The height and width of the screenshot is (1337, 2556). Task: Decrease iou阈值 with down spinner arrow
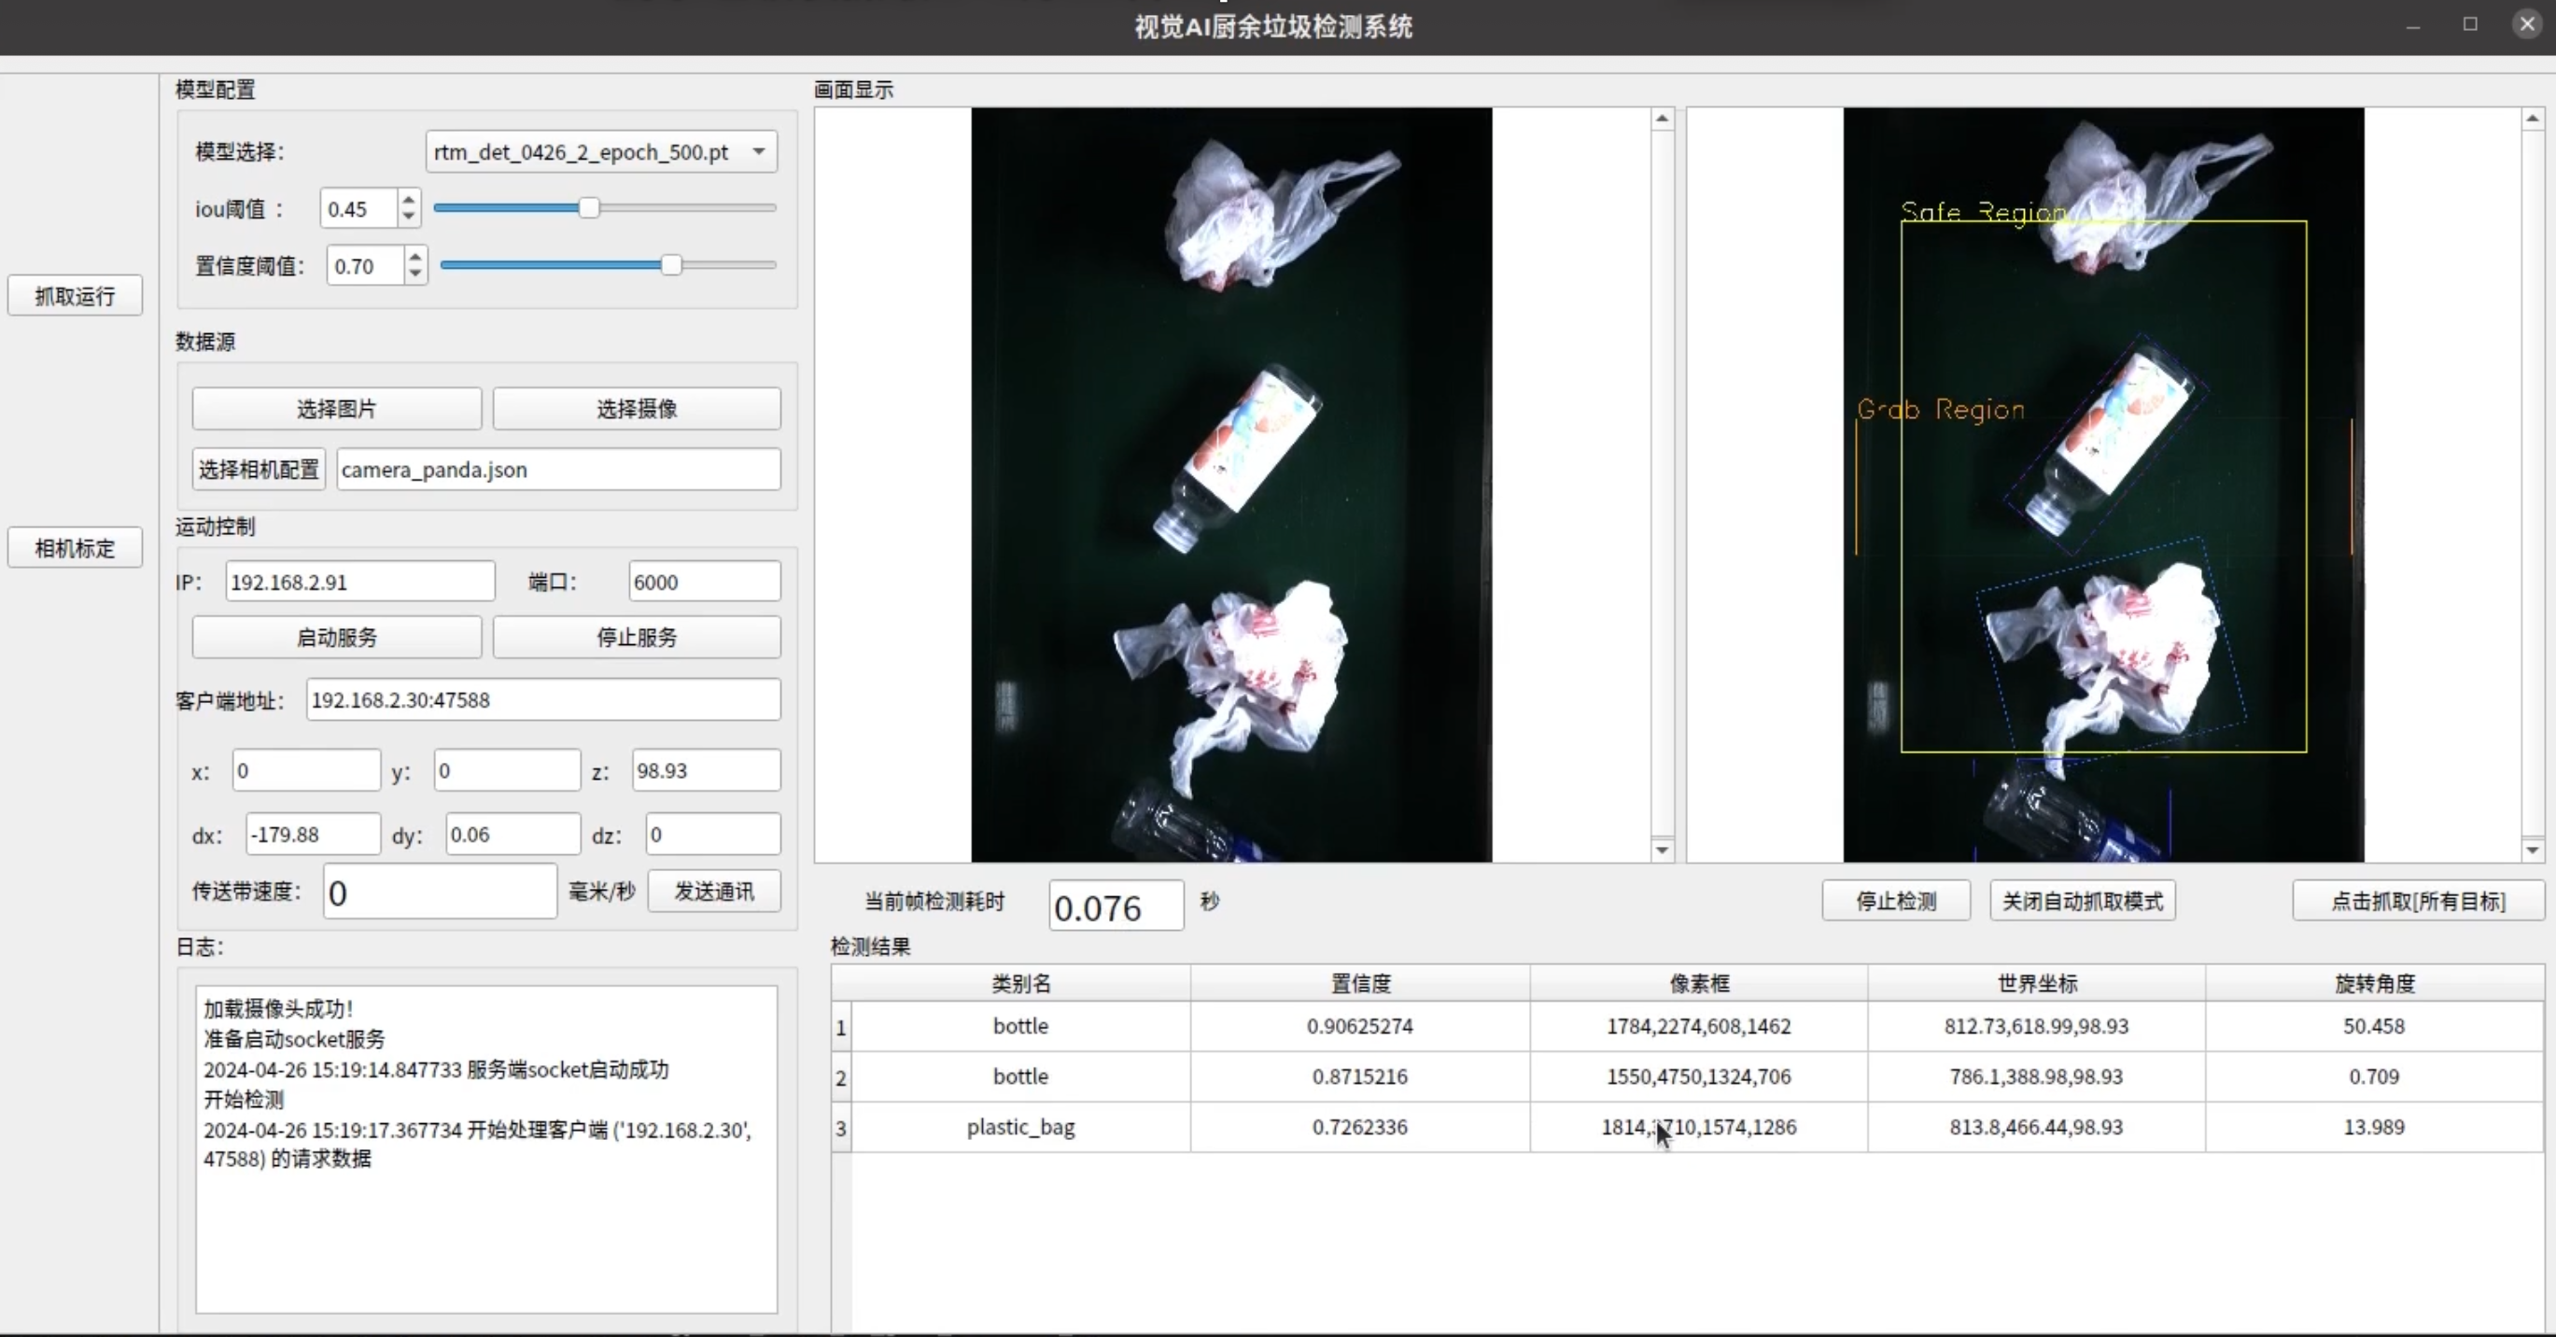[x=409, y=218]
